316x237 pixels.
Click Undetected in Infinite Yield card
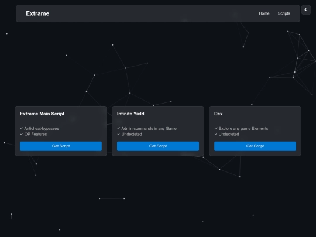[132, 134]
